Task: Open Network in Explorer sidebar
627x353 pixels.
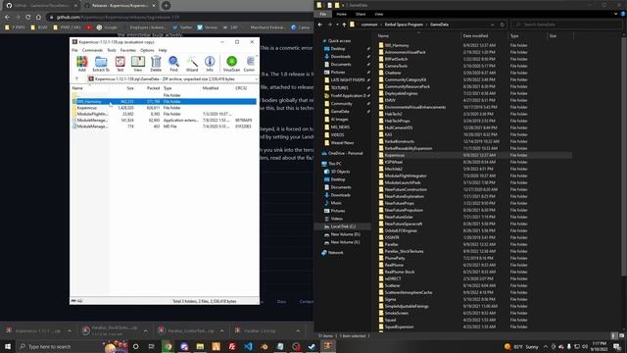Action: tap(335, 253)
